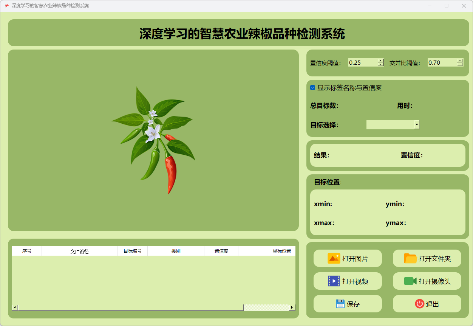Open the 目标选择 dropdown
This screenshot has width=473, height=326.
[417, 124]
